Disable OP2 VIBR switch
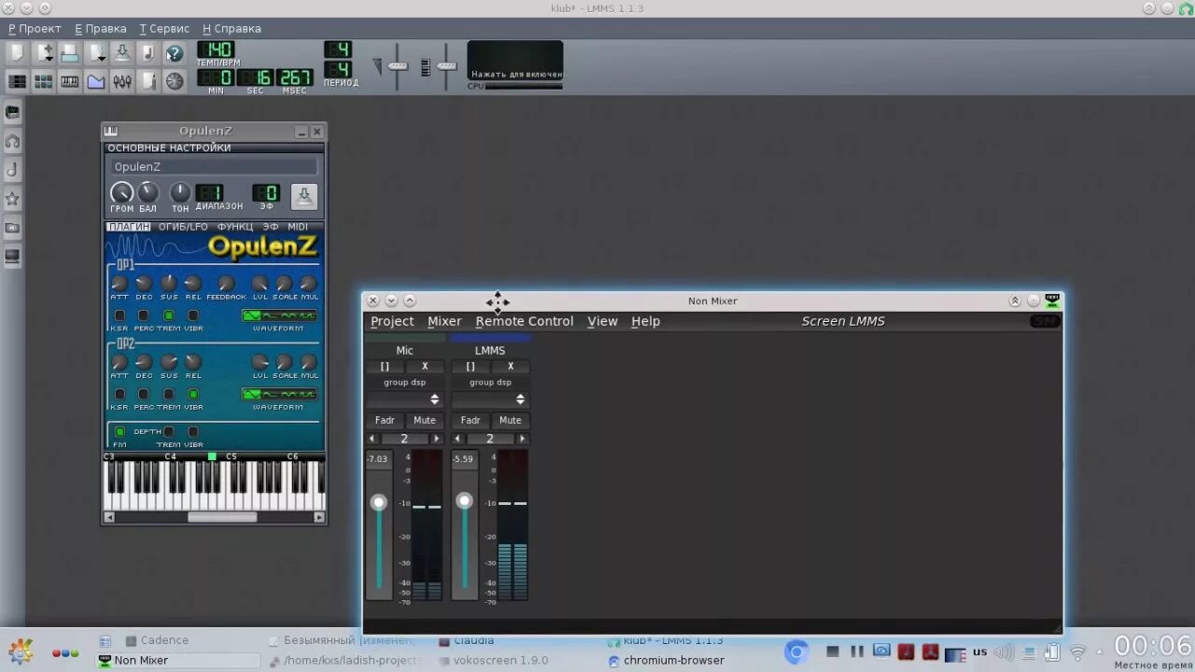The width and height of the screenshot is (1195, 672). coord(193,394)
